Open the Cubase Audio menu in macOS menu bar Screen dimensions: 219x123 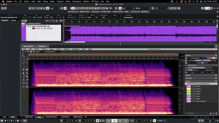(33, 1)
